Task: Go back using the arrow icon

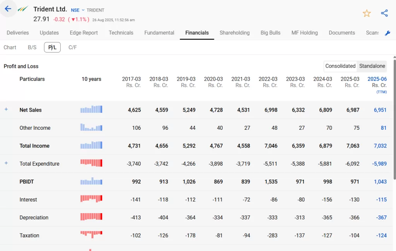Action: pos(8,9)
